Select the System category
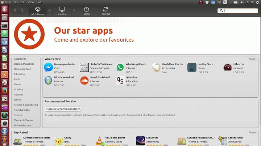Viewport: 261px width, 146px height. pos(18,115)
